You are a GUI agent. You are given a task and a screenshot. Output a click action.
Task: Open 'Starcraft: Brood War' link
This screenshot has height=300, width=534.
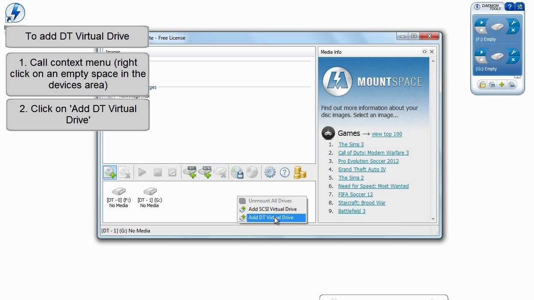click(362, 203)
